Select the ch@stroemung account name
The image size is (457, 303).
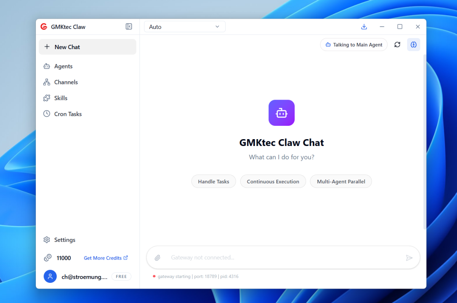point(84,277)
